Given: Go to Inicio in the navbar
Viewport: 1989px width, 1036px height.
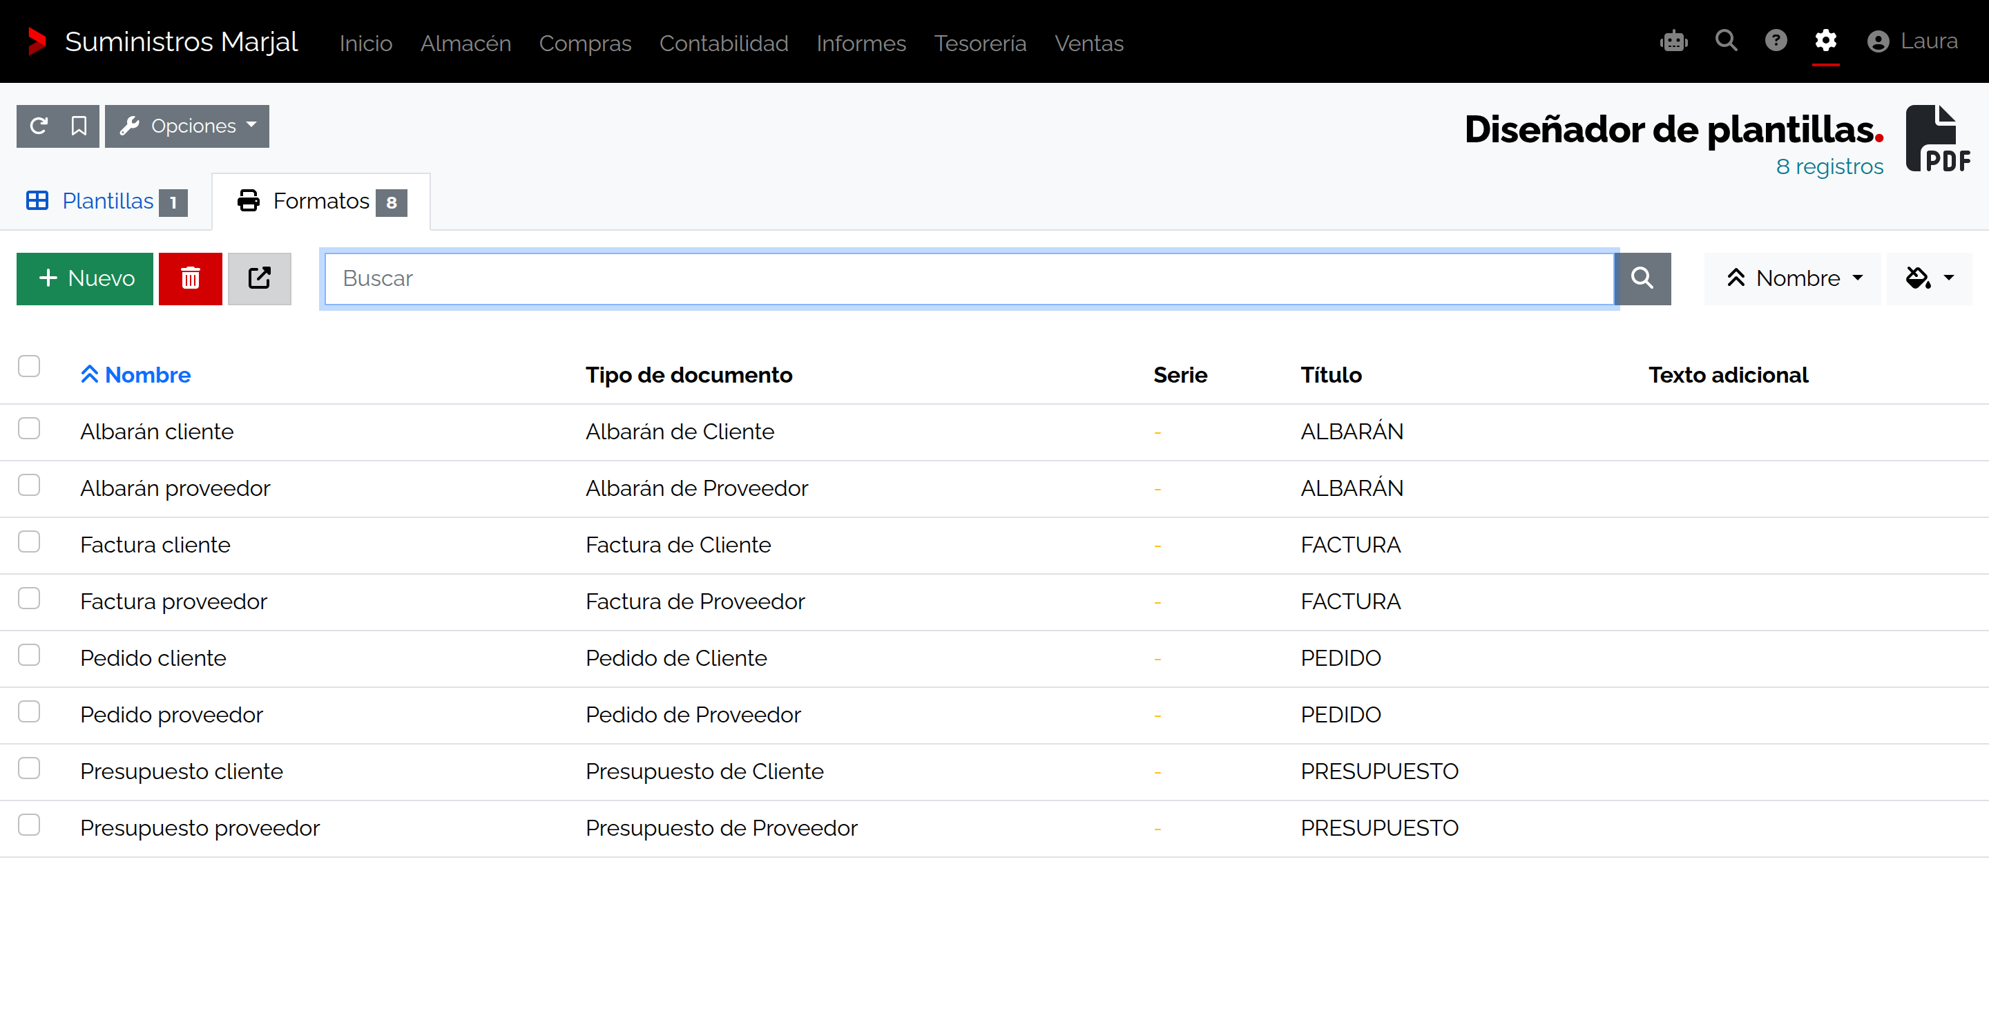Looking at the screenshot, I should pos(366,44).
